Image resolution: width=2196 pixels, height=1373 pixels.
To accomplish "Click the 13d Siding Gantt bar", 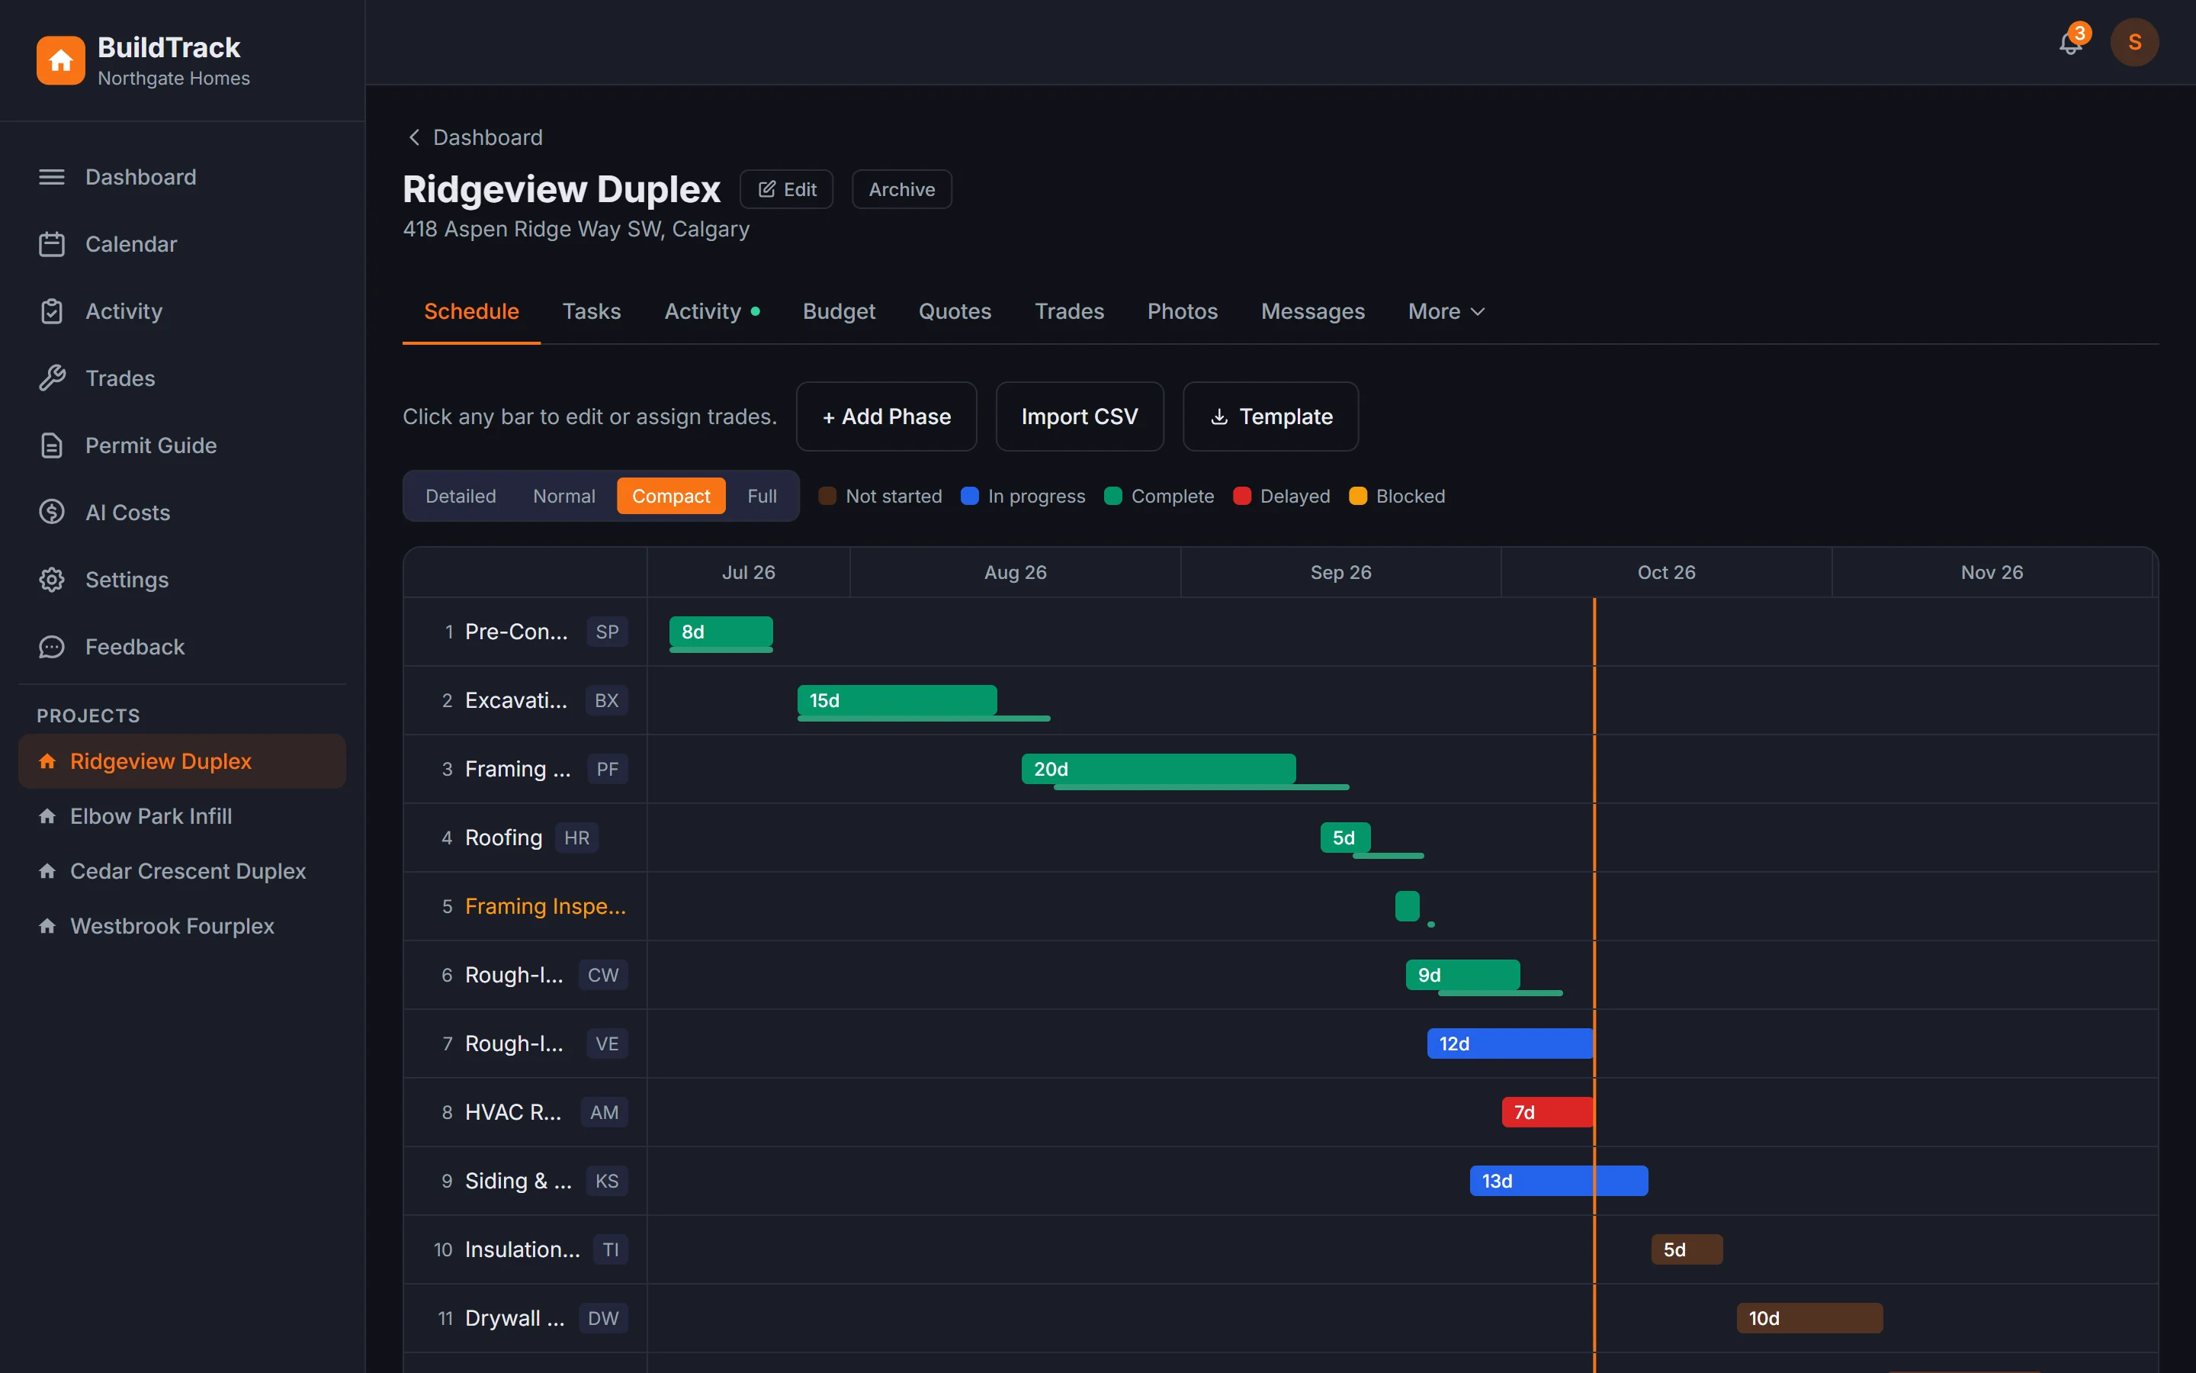I will click(x=1559, y=1181).
